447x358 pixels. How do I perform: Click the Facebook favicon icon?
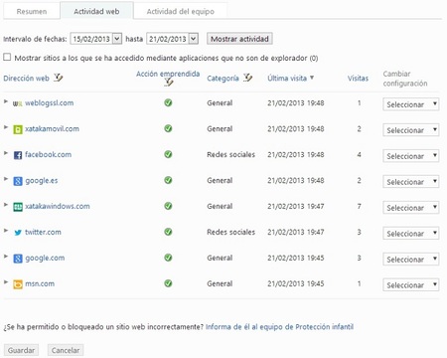pos(18,155)
